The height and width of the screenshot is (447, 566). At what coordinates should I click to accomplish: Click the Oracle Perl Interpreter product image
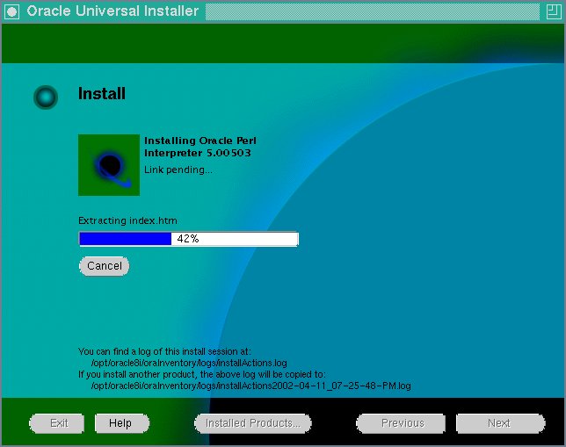pyautogui.click(x=109, y=165)
